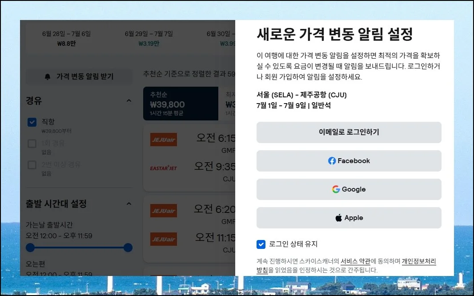Screen dimensions: 474x296
Task: Select the 추천순 sorting tab
Action: coord(181,104)
